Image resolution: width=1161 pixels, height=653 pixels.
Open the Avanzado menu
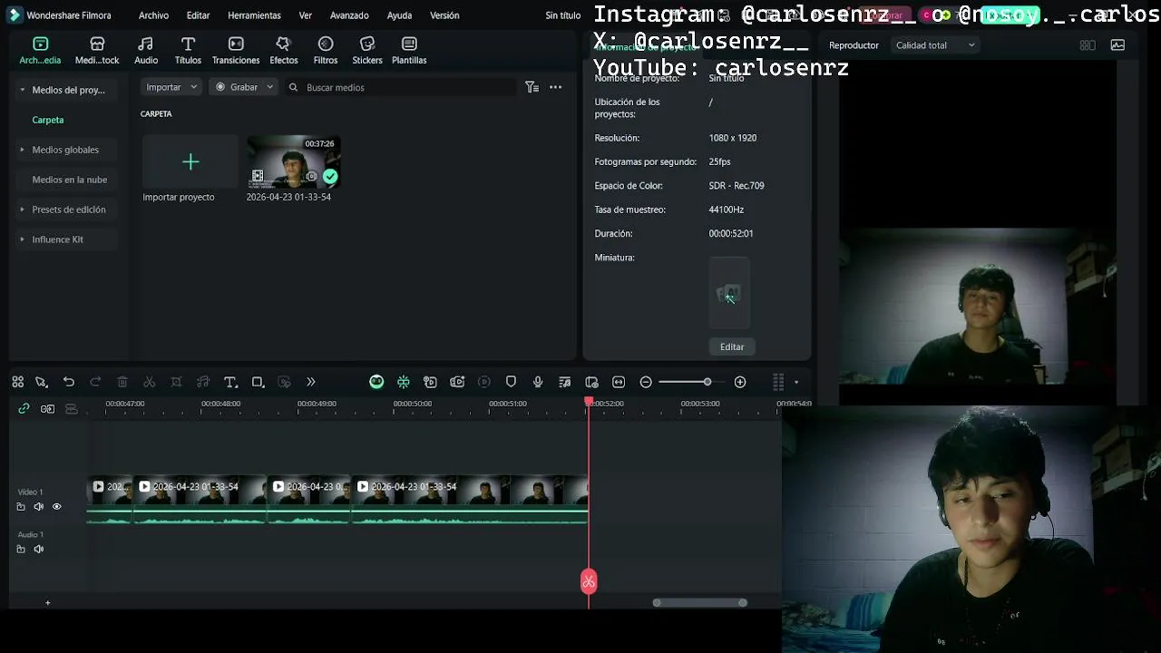click(349, 15)
